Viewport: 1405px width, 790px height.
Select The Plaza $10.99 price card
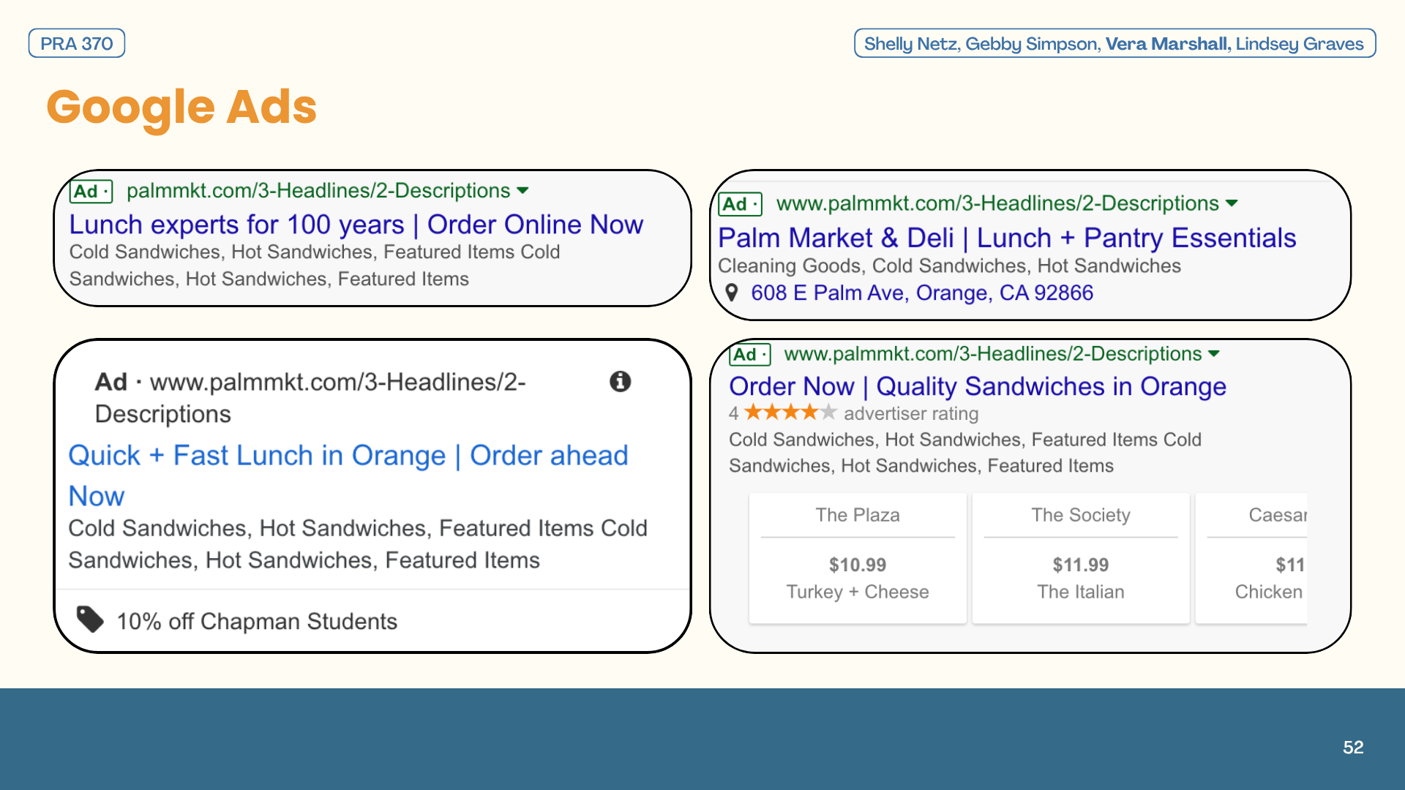pos(858,558)
